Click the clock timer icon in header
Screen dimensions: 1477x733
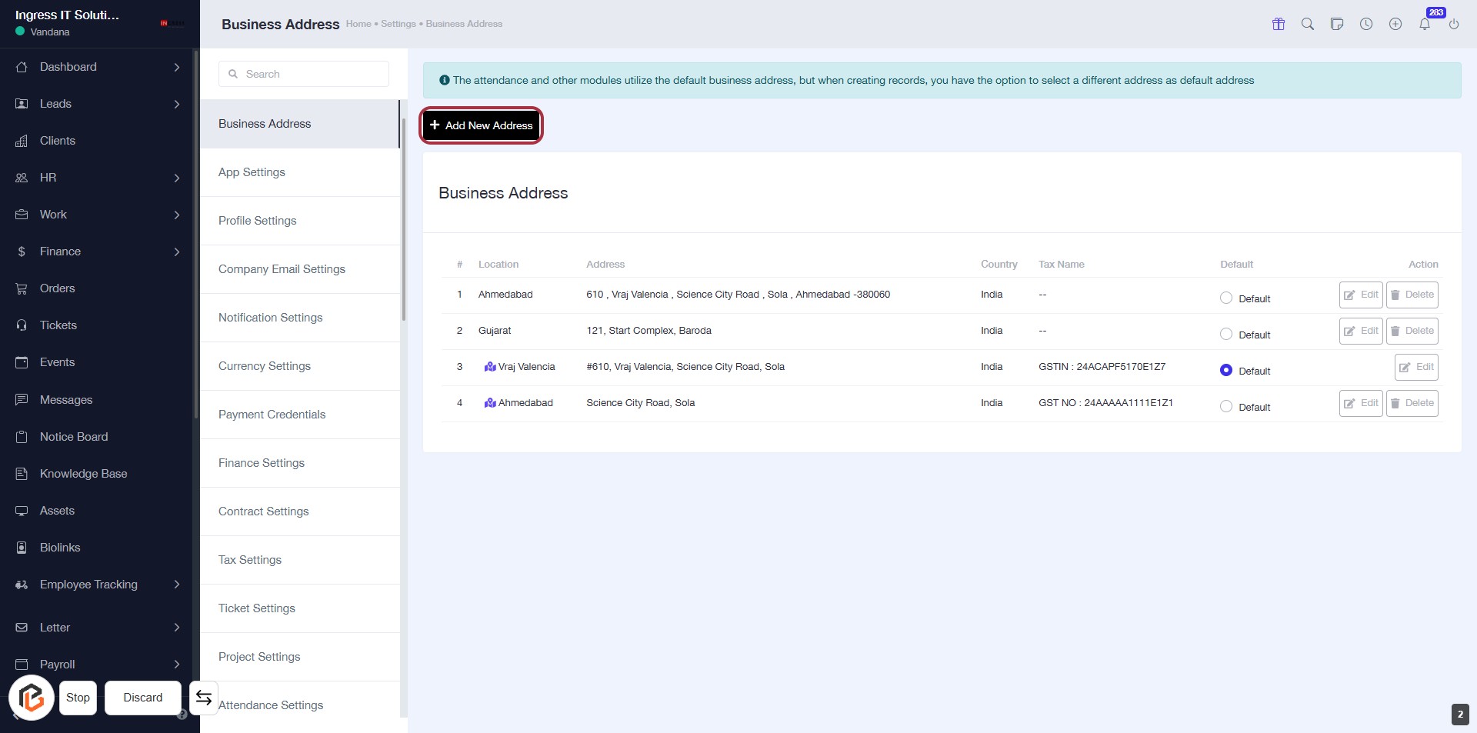[1366, 24]
